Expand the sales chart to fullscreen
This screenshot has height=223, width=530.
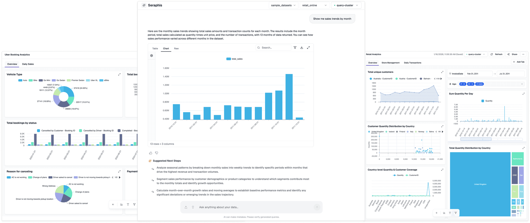click(x=308, y=48)
